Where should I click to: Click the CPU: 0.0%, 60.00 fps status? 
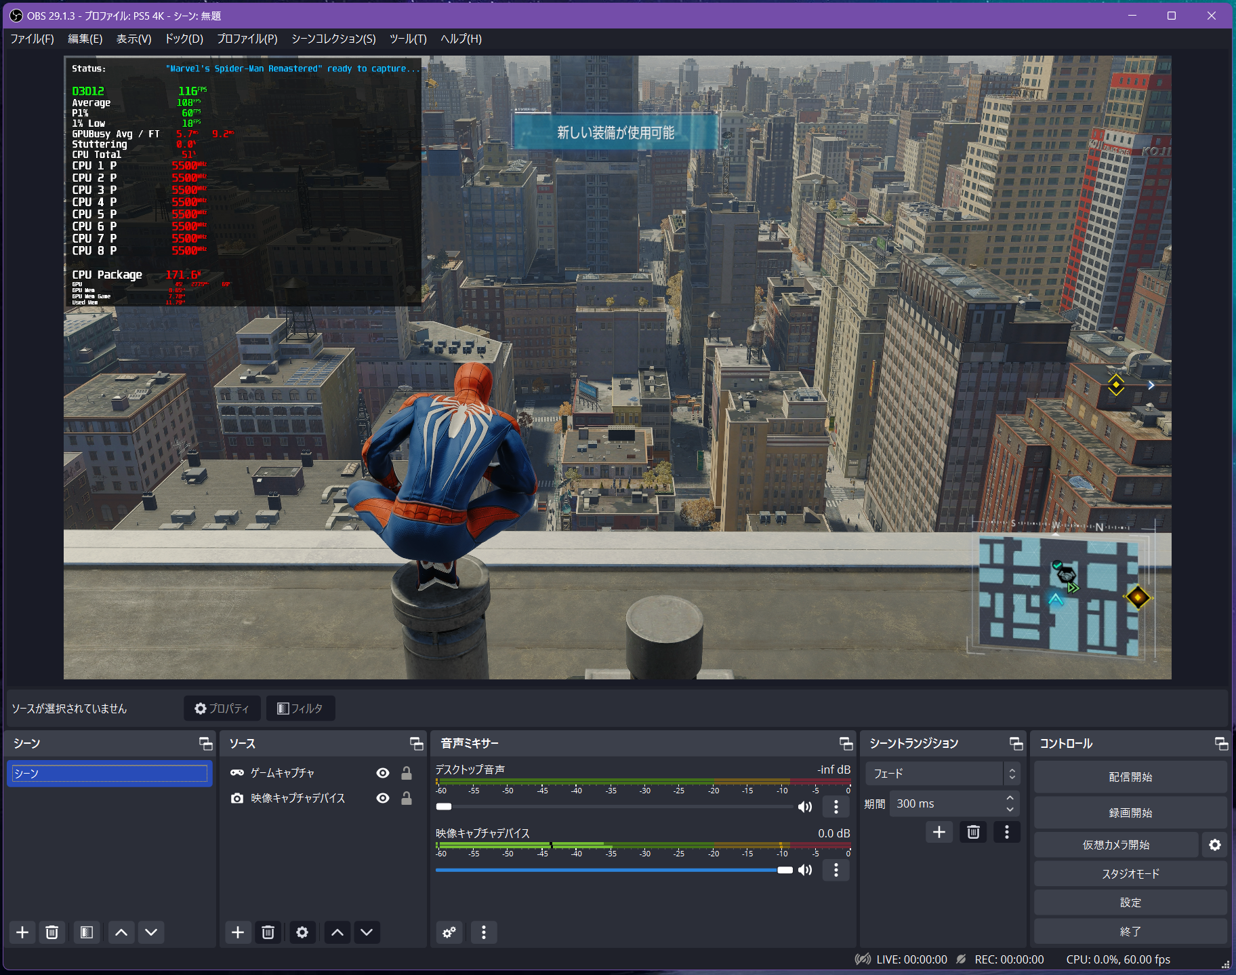(1118, 959)
